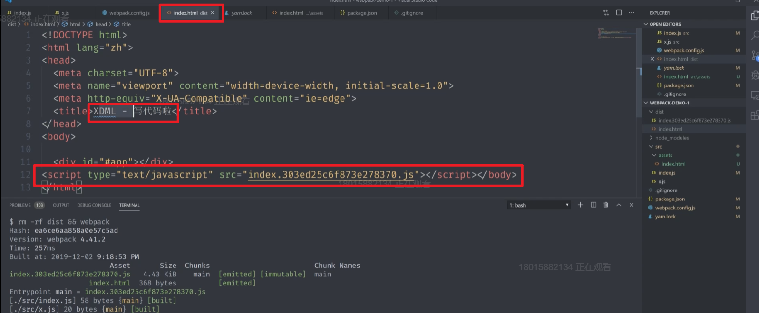Open webpack.config.js in Open Editors

(693, 50)
